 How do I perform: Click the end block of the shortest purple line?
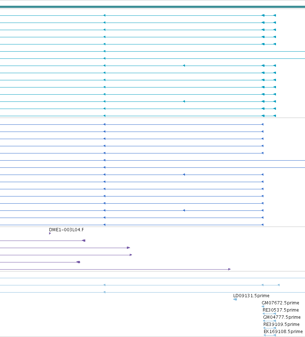coord(78,262)
